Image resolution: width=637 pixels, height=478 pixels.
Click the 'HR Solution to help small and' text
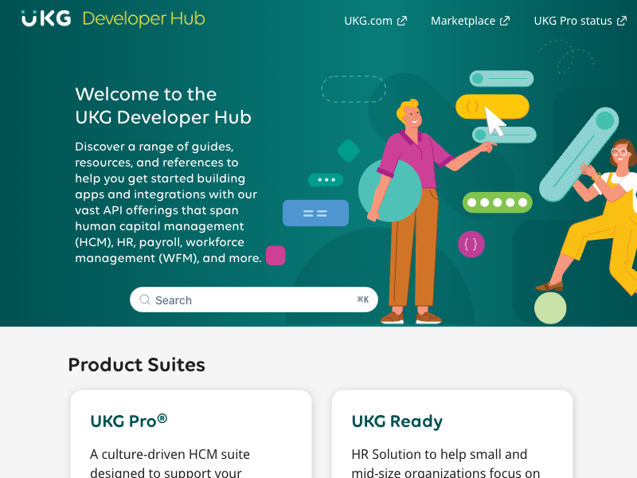[440, 454]
